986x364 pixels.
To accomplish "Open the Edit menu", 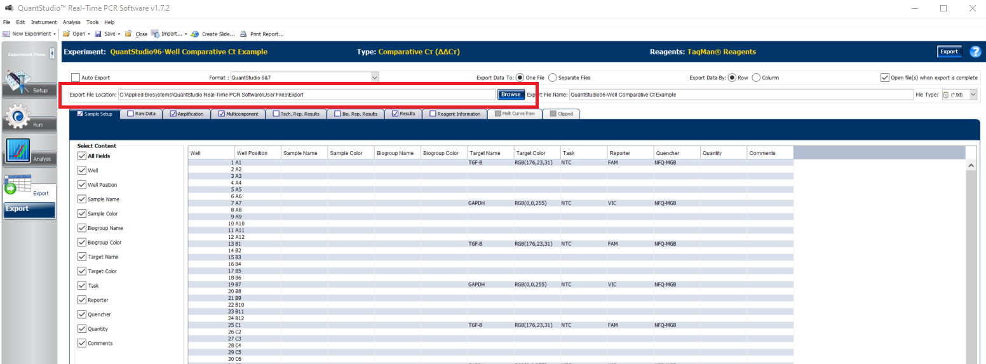I will pos(21,22).
